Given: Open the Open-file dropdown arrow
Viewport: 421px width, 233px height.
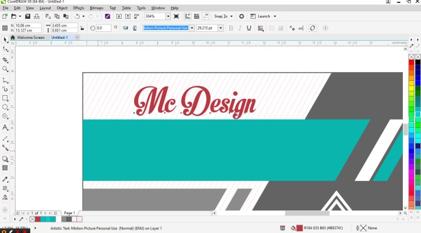Looking at the screenshot, I should [20, 16].
